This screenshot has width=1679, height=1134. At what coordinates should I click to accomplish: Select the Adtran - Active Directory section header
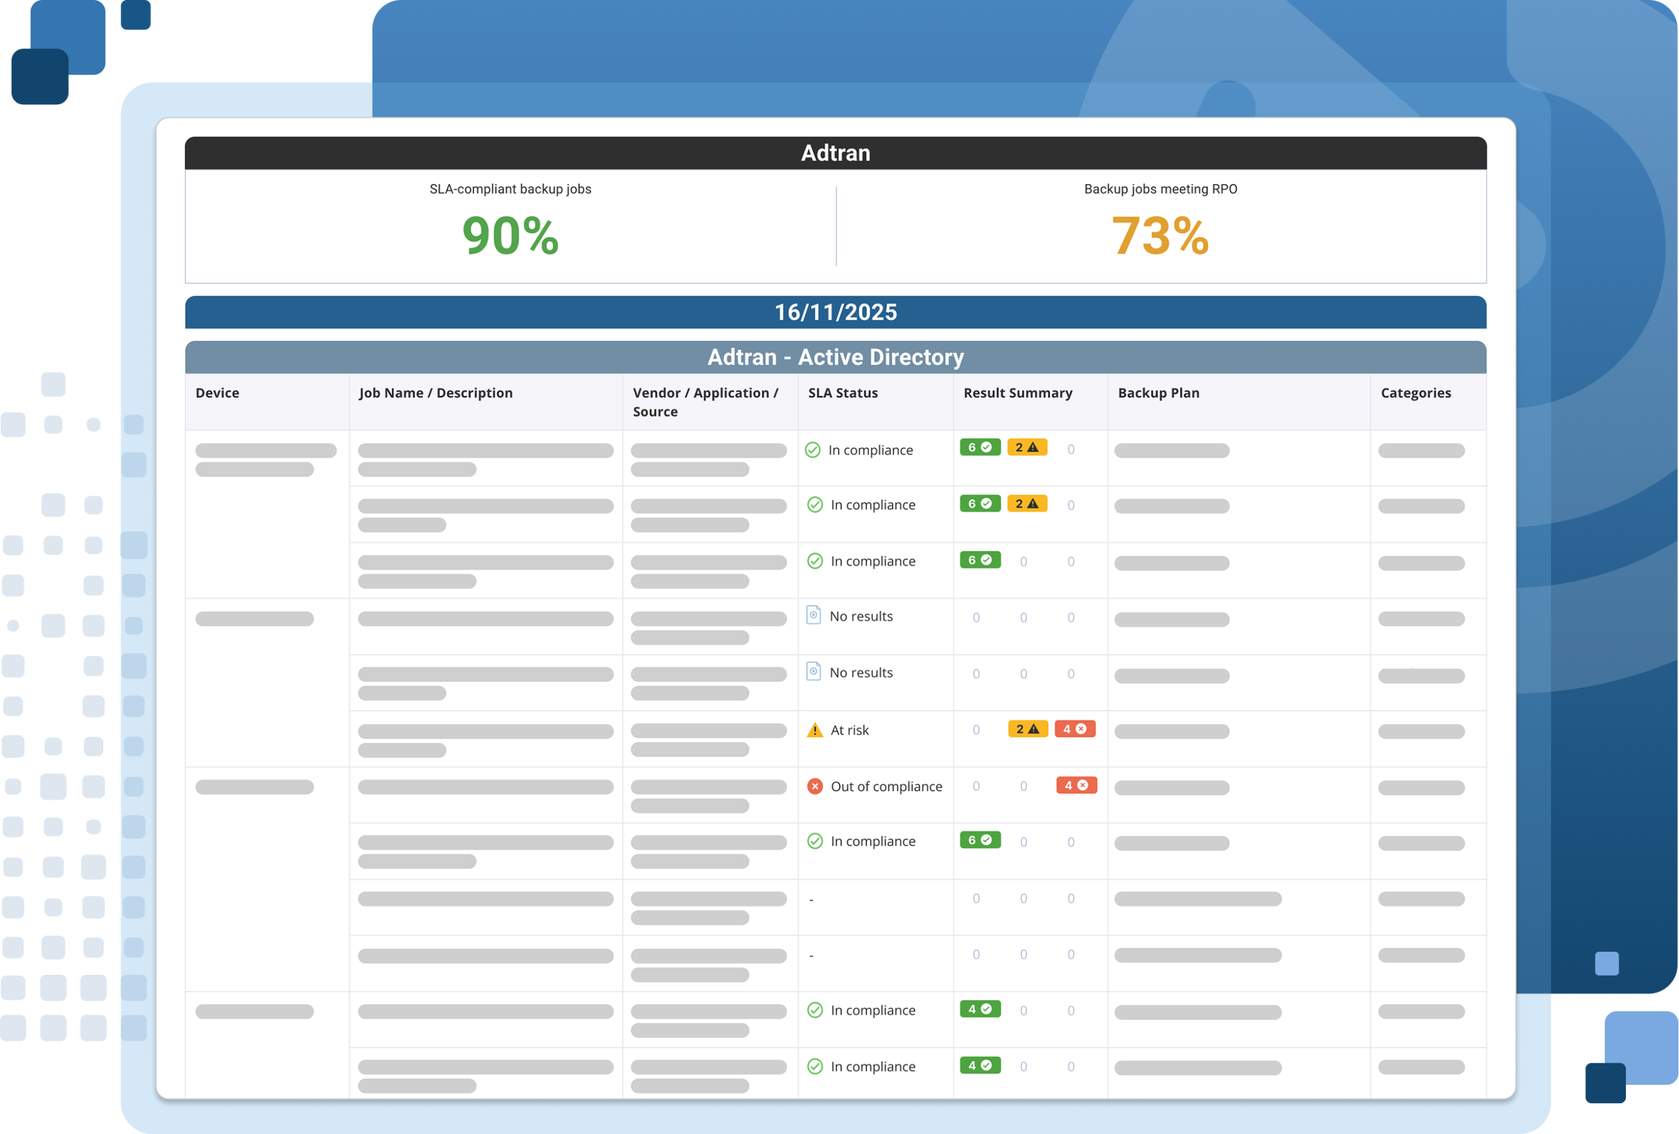coord(835,357)
